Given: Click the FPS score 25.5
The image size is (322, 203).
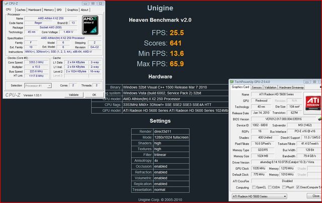Looking at the screenshot, I should [177, 33].
